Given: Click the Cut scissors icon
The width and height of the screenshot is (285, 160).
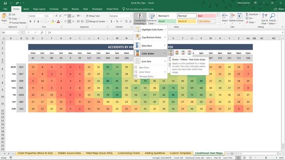Looking at the screenshot, I should 10,14.
